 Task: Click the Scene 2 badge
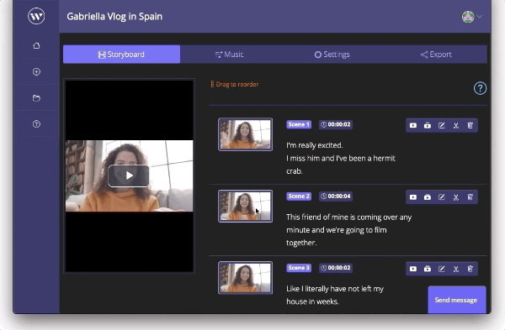[299, 196]
